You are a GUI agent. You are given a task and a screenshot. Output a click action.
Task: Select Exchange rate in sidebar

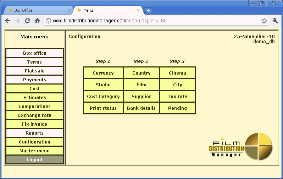[x=35, y=115]
